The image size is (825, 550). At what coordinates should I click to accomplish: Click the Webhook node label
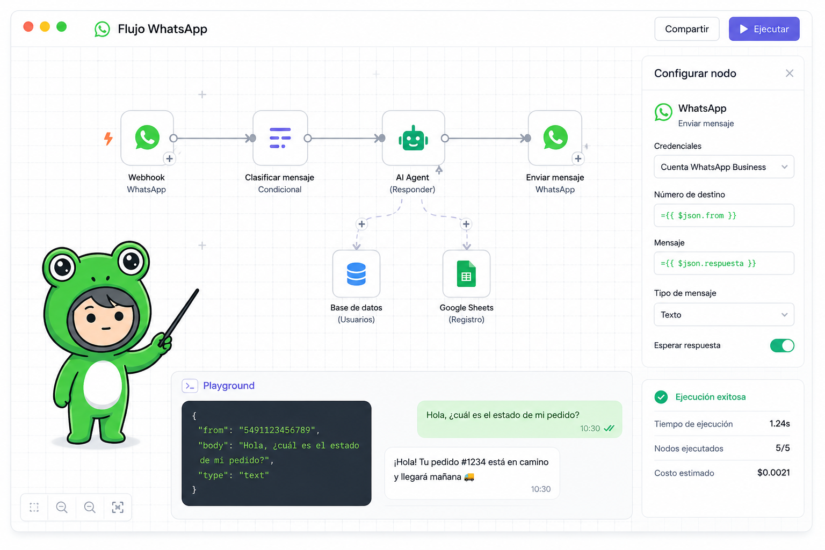(147, 177)
